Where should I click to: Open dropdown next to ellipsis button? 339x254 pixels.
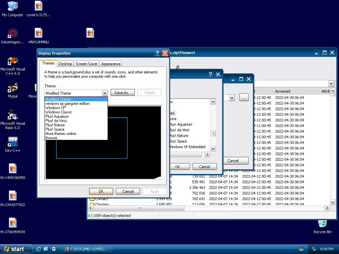pos(232,98)
